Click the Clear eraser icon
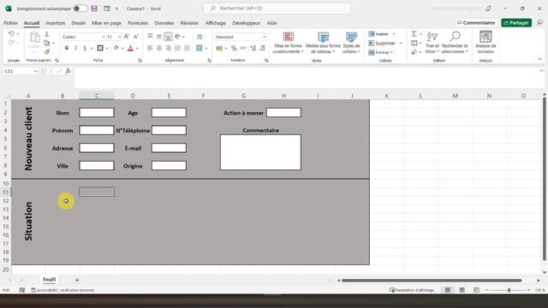Screen dimensions: 548x308 pyautogui.click(x=414, y=52)
